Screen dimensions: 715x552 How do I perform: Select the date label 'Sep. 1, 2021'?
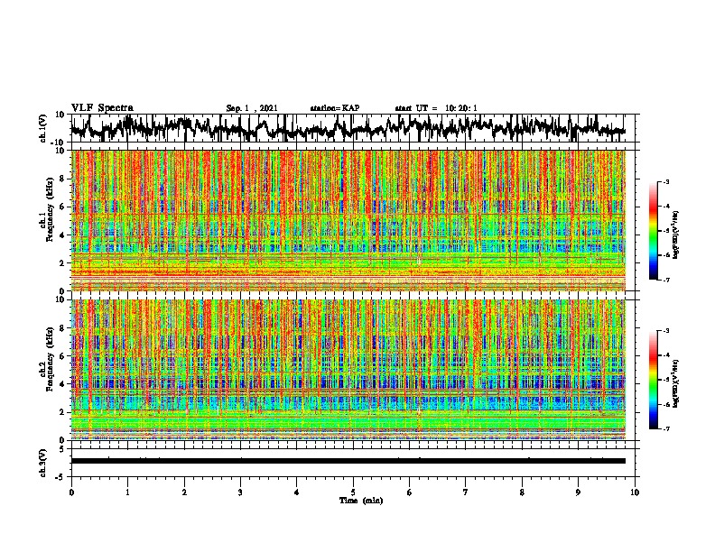tap(252, 108)
